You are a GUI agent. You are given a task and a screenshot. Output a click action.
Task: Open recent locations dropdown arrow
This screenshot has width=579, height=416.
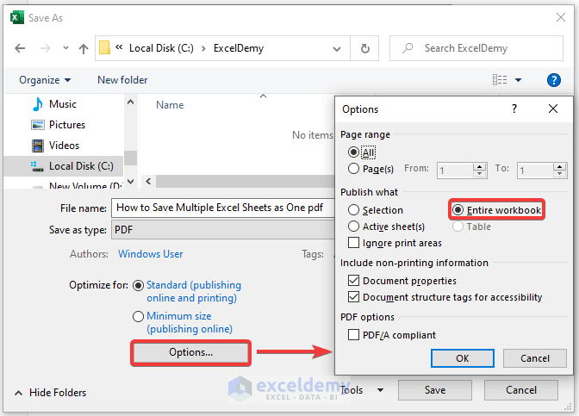65,48
